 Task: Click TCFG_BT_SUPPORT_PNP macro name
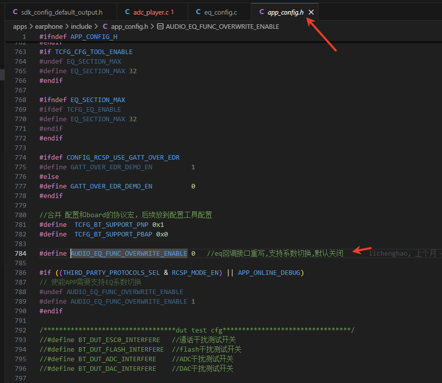[x=111, y=225]
